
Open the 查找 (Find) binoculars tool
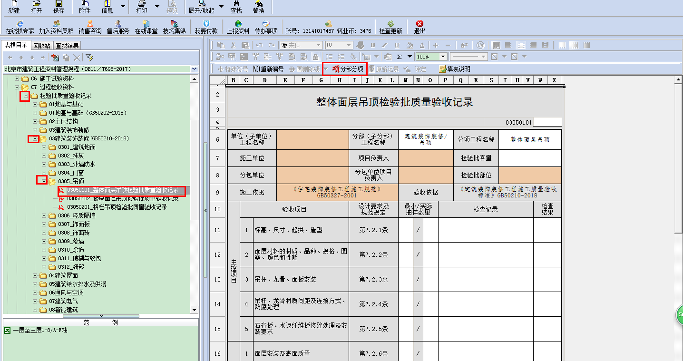point(236,4)
